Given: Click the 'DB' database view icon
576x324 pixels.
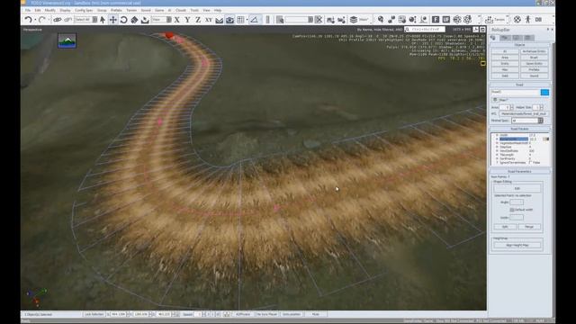Looking at the screenshot, I should coord(538,20).
